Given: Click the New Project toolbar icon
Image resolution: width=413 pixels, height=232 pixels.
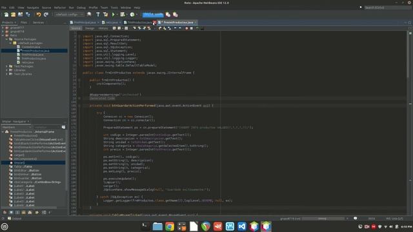Looking at the screenshot, I should click(13, 14).
